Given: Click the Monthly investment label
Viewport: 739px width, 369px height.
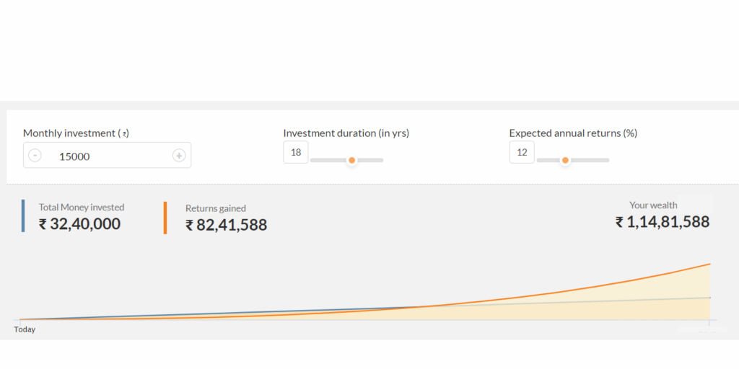Looking at the screenshot, I should coord(76,133).
